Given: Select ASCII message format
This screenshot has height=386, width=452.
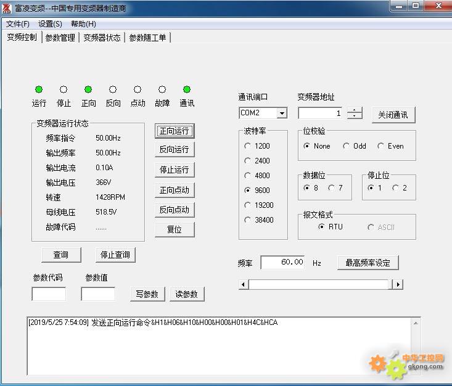Looking at the screenshot, I should [x=381, y=227].
